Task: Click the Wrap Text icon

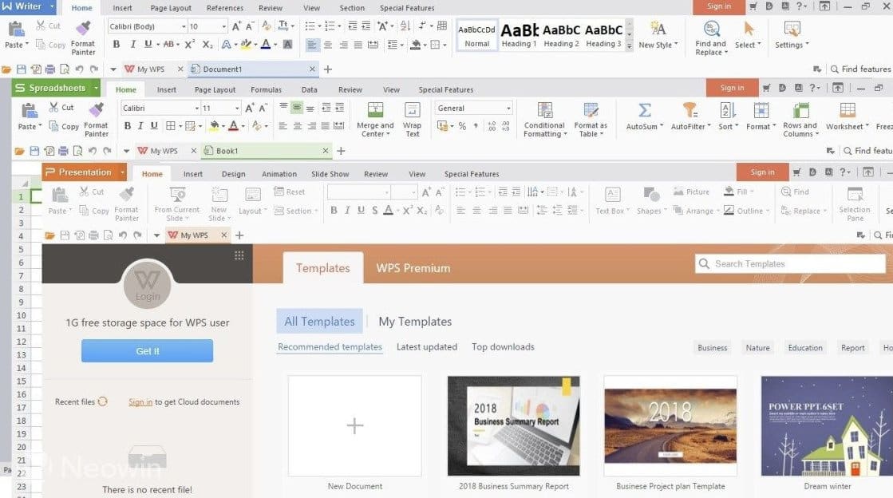Action: [412, 111]
